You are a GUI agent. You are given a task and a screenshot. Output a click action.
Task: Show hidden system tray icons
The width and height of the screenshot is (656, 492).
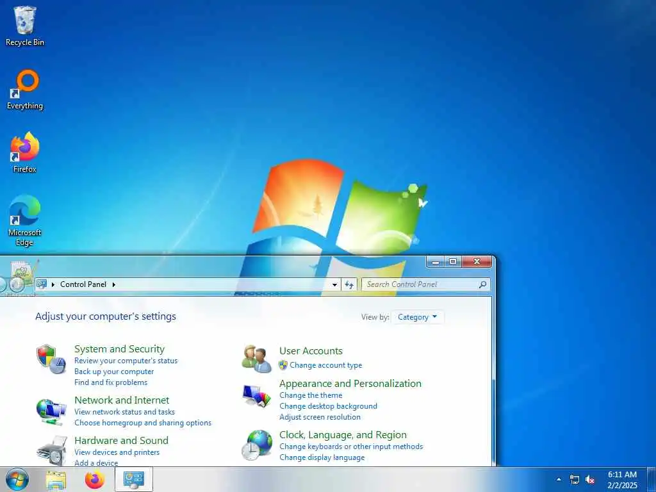pyautogui.click(x=559, y=479)
